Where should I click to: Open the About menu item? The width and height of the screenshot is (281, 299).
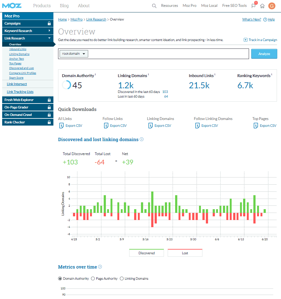coord(84,6)
